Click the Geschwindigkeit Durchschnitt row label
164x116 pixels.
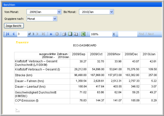click(36, 94)
